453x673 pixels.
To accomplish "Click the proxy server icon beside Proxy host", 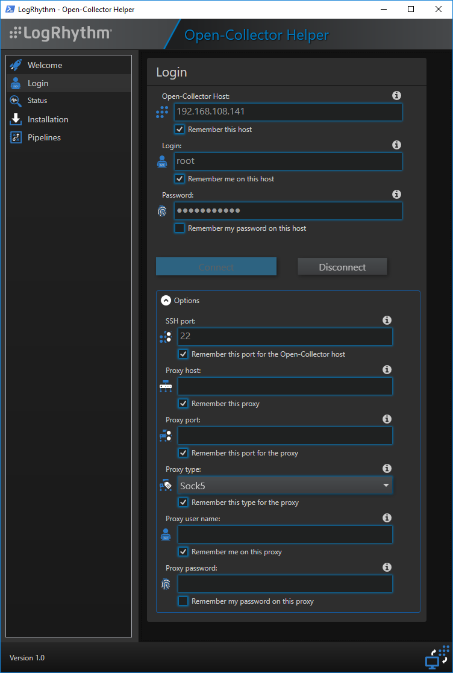I will [x=166, y=387].
